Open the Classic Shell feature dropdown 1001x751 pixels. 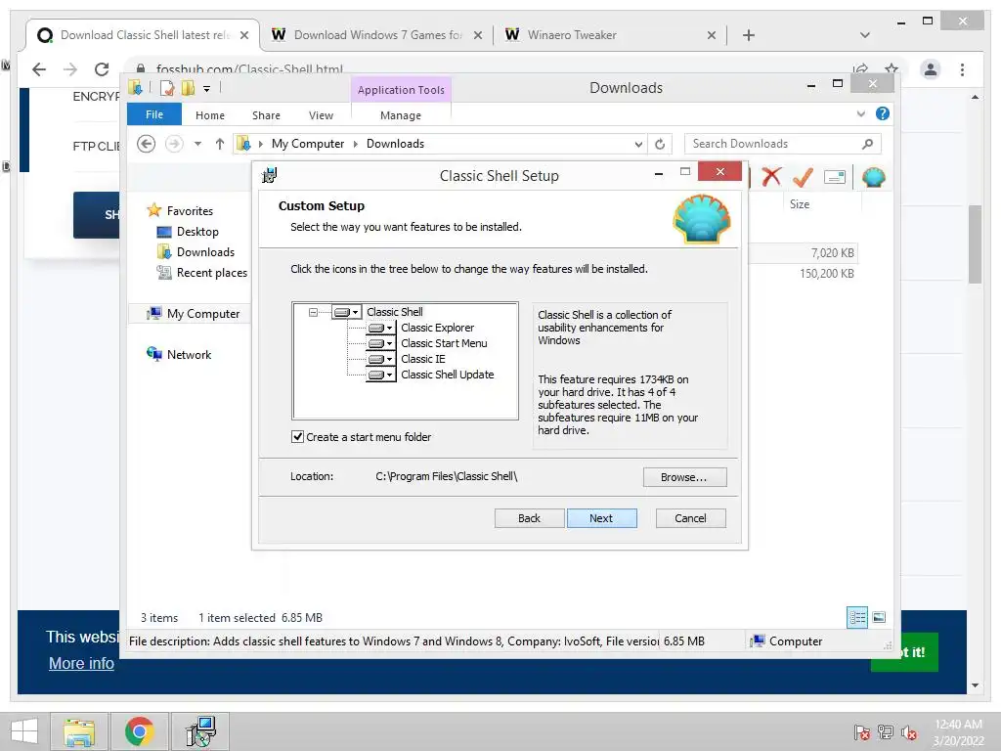pos(347,312)
